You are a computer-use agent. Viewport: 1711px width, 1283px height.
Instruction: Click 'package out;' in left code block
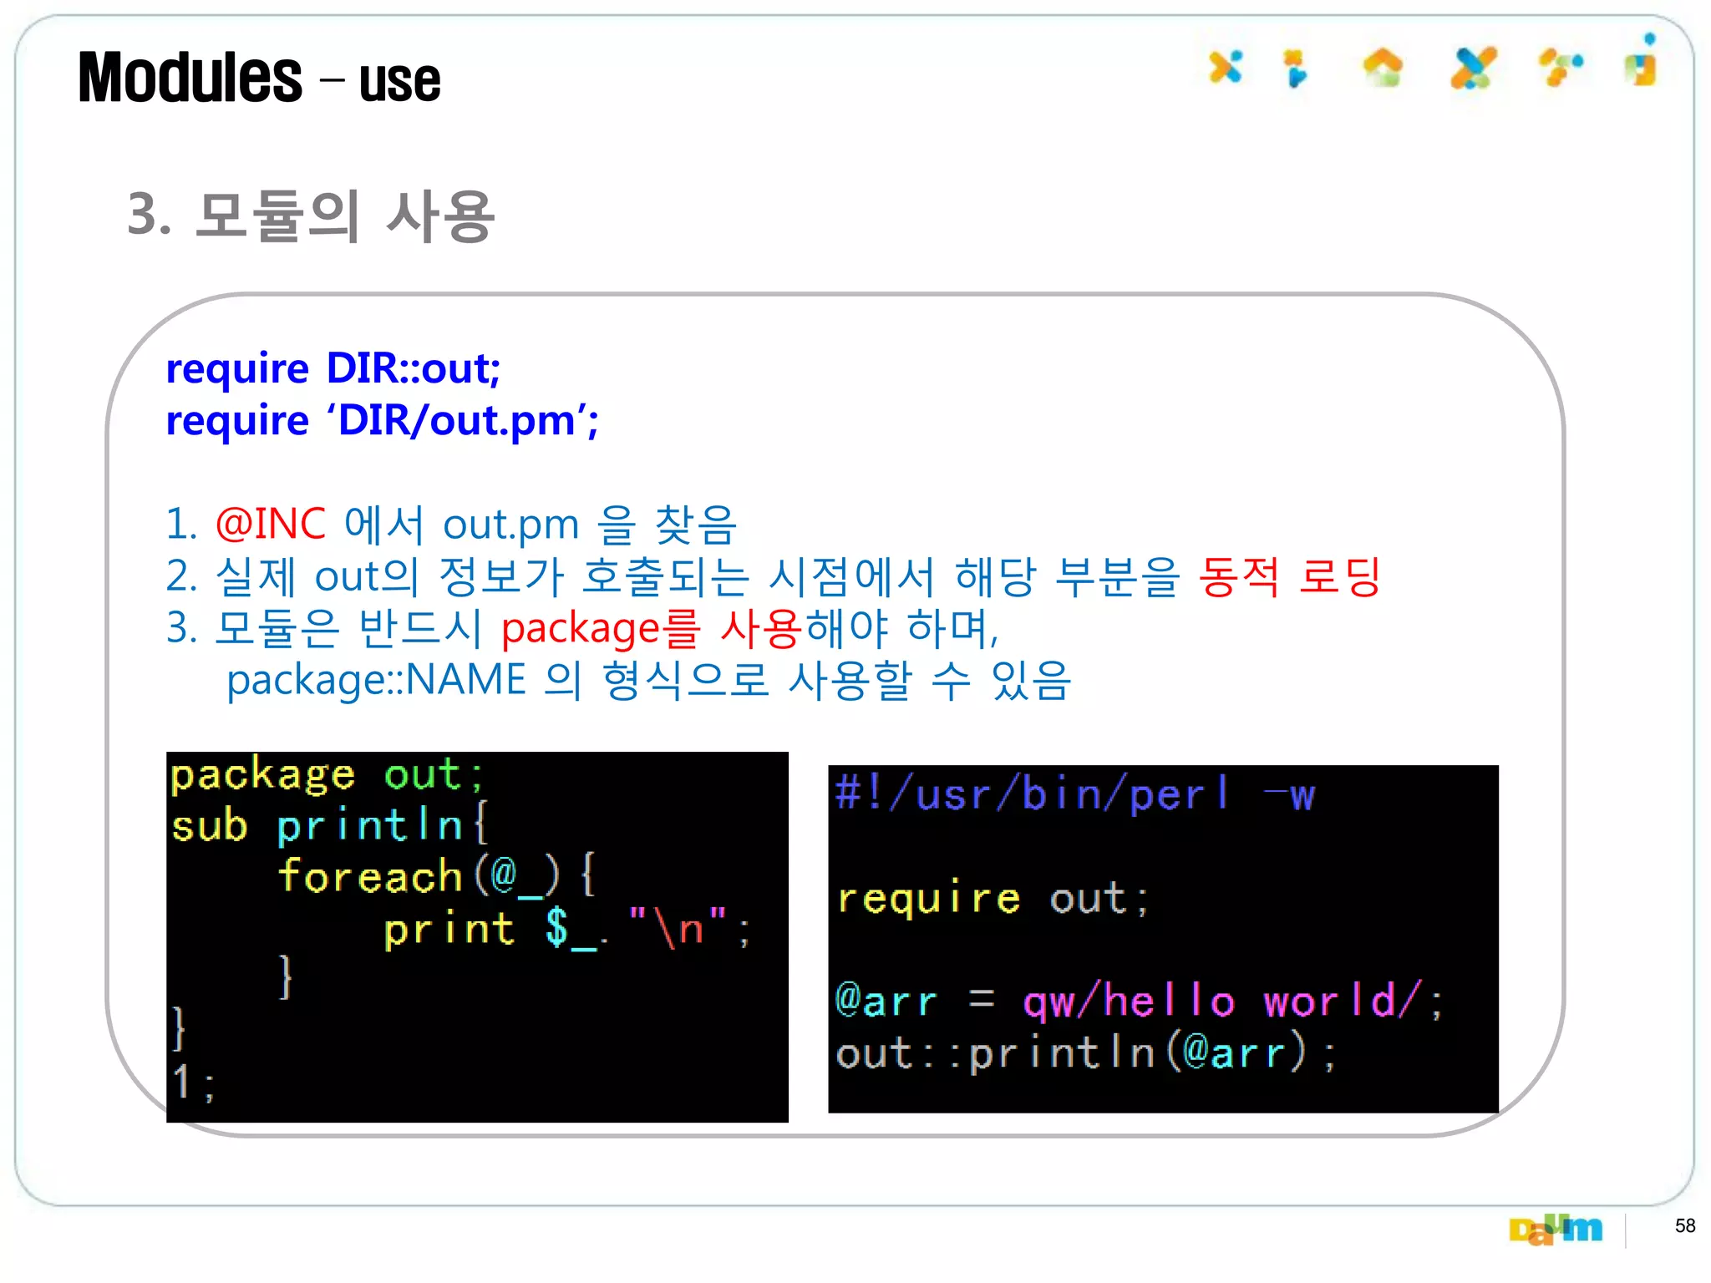[x=327, y=774]
